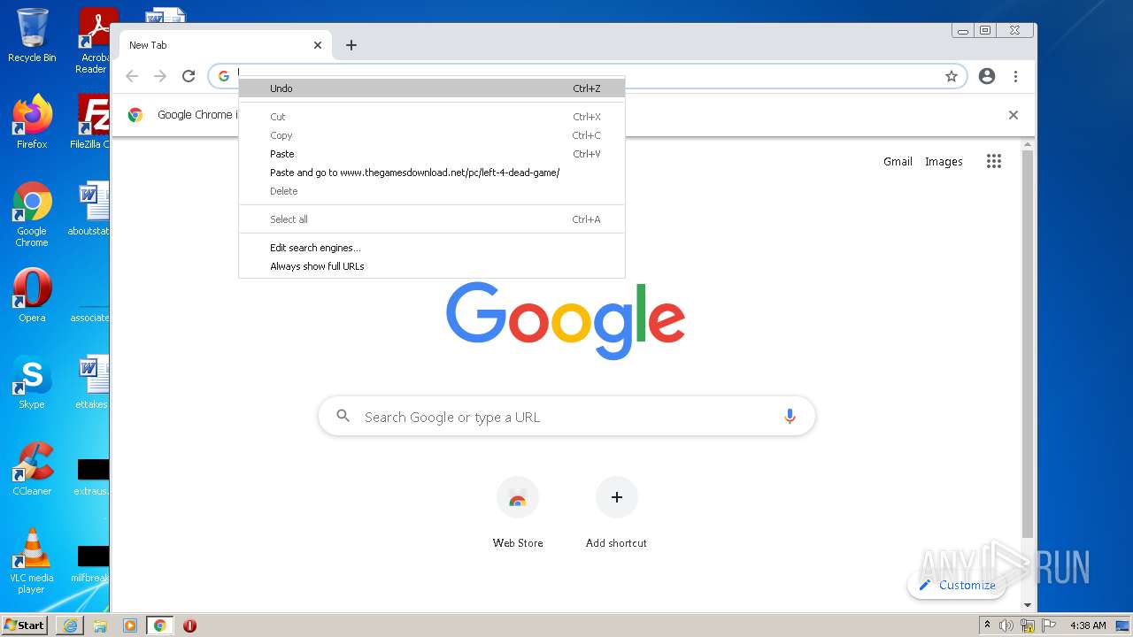Click the FileZilla desktop icon

point(91,121)
